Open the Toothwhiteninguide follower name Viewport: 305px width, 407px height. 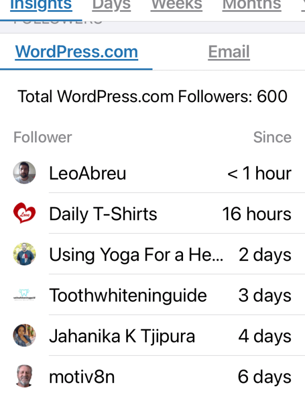tap(128, 296)
